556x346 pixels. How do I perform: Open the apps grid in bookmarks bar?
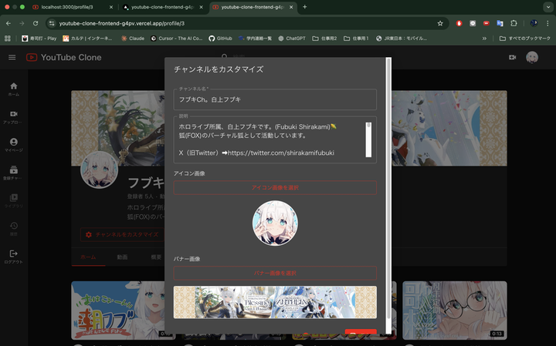pyautogui.click(x=8, y=39)
